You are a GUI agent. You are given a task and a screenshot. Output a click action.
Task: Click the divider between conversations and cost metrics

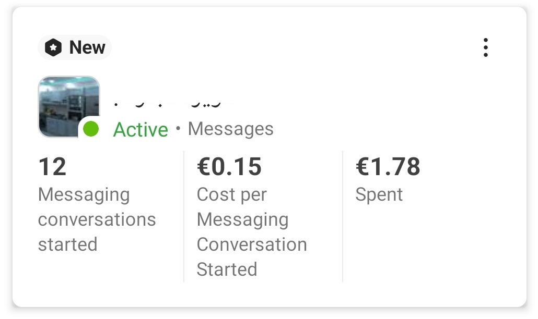click(x=184, y=216)
